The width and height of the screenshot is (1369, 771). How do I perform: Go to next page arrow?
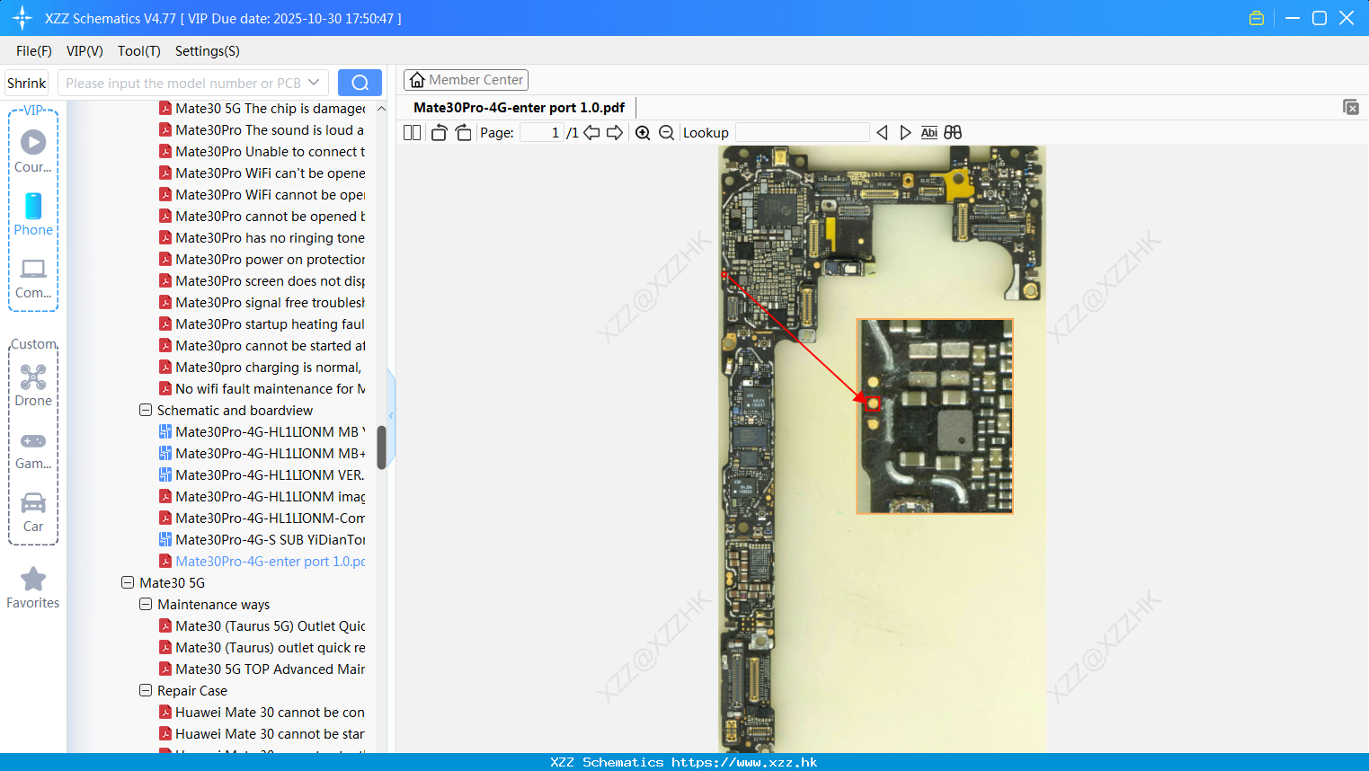615,133
